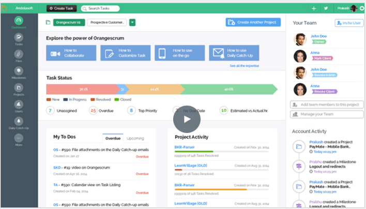
Task: Click the Closed legend label
Action: pos(126,99)
